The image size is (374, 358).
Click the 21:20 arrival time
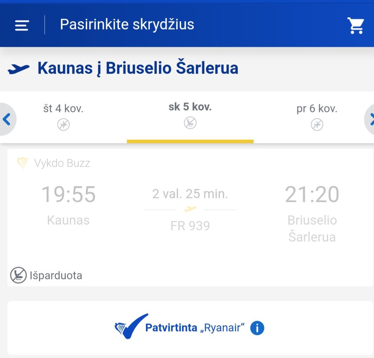312,194
